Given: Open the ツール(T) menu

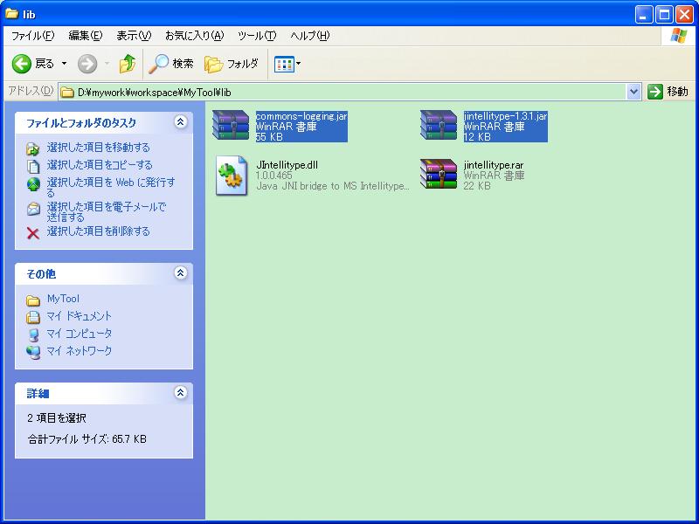Looking at the screenshot, I should click(257, 36).
